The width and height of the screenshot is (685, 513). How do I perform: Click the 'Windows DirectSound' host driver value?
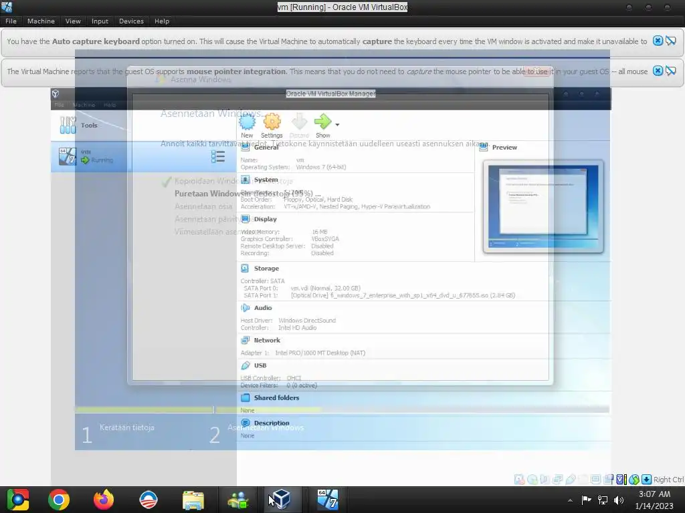(x=307, y=321)
